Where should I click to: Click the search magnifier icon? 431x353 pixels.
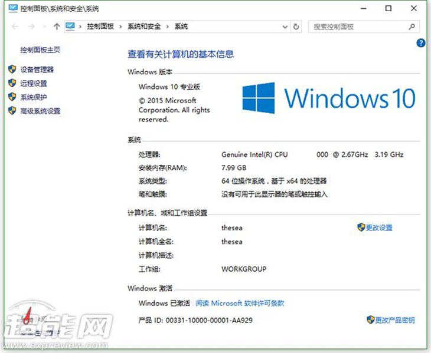(412, 27)
